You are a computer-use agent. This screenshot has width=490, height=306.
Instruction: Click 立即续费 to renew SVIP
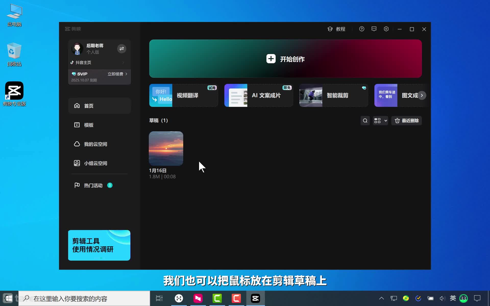coord(117,74)
